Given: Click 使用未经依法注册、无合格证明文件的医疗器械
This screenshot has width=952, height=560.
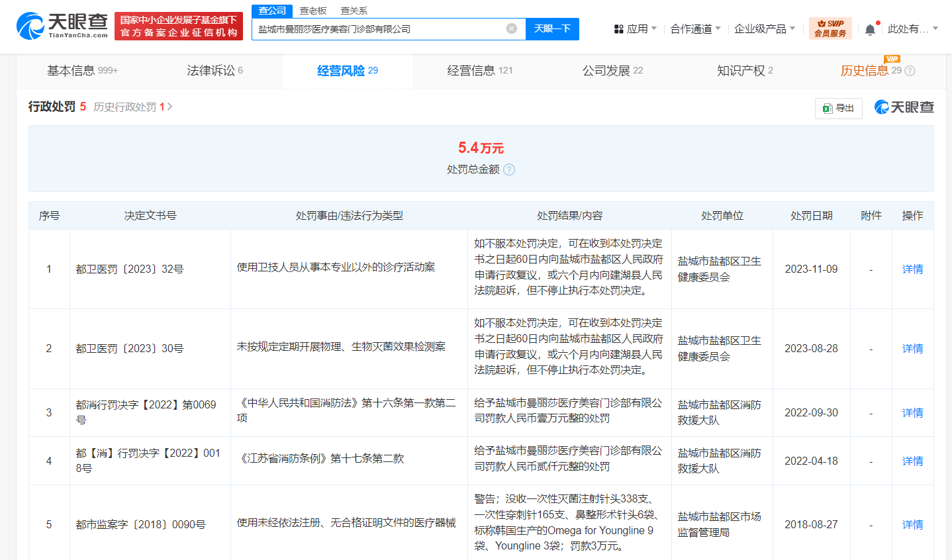Looking at the screenshot, I should pyautogui.click(x=346, y=523).
